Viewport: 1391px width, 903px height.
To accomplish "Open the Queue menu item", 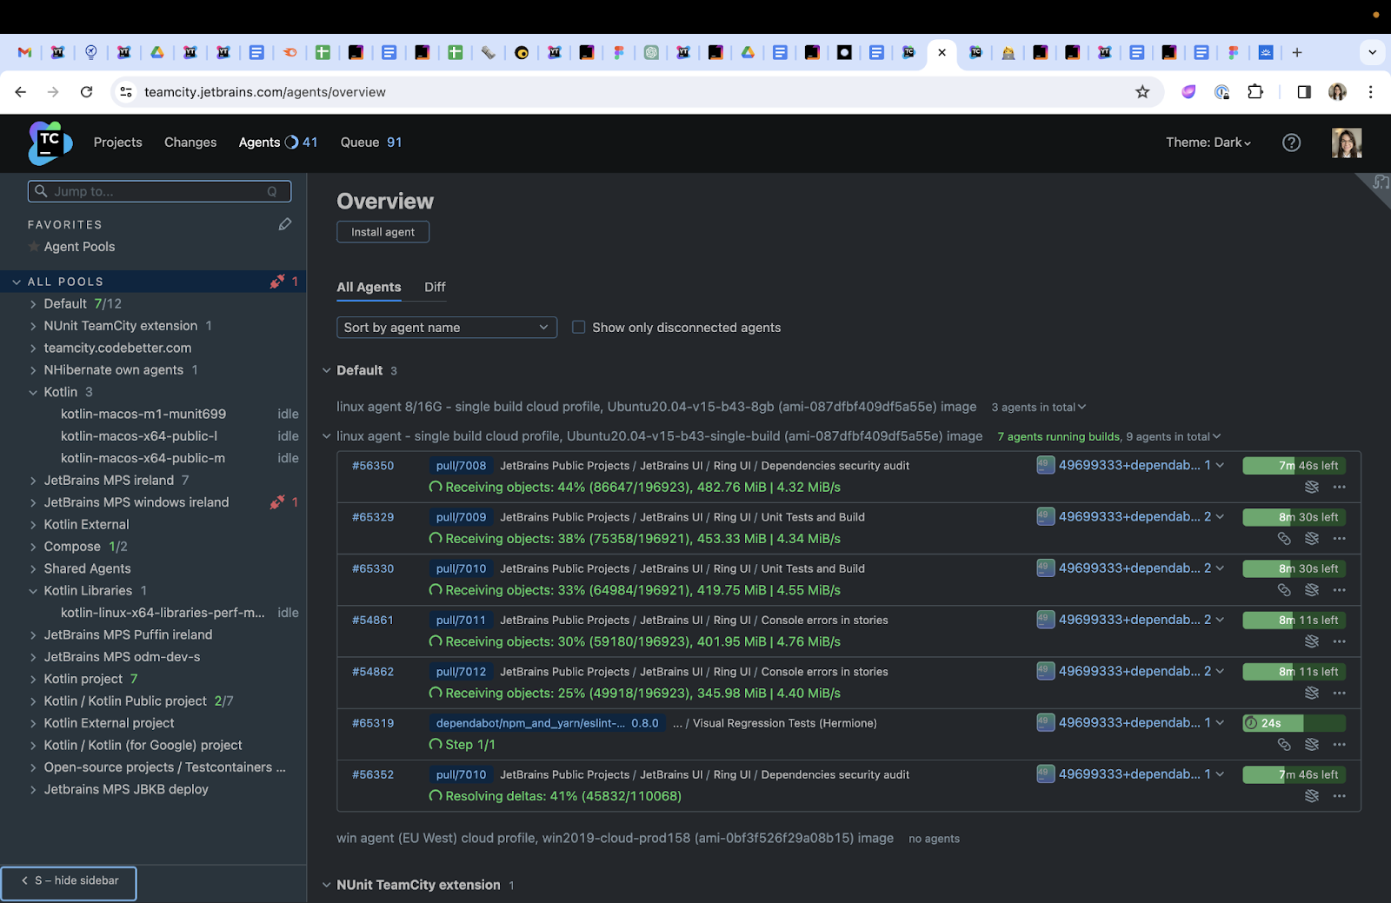I will coord(360,143).
